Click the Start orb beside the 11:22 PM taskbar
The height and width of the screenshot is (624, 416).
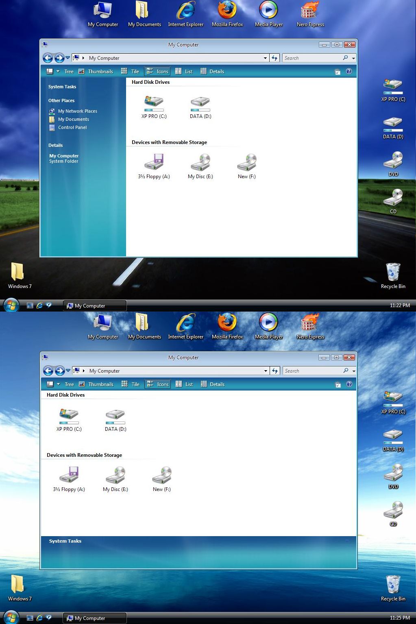pos(11,305)
